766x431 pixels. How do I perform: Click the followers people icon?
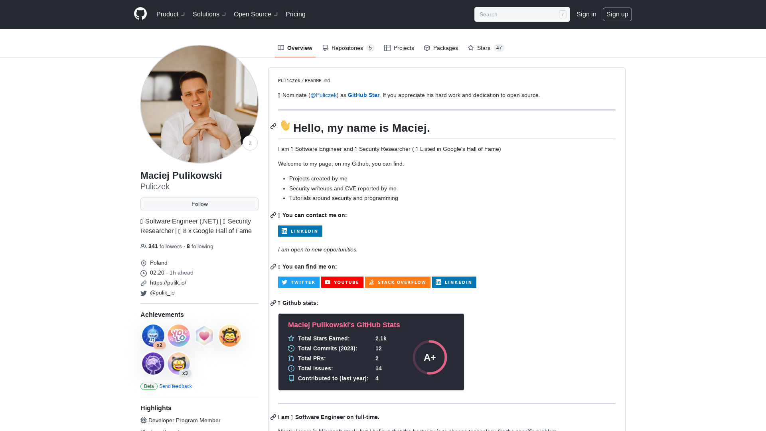click(x=144, y=246)
